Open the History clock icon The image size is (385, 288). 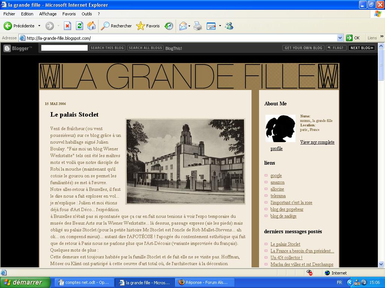point(169,26)
